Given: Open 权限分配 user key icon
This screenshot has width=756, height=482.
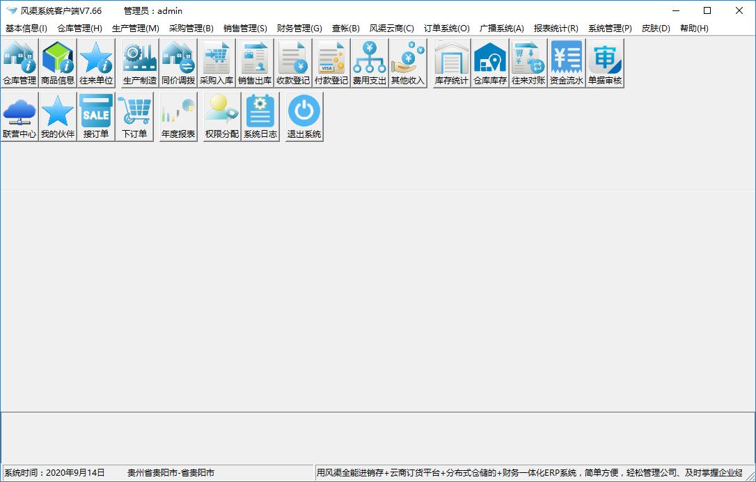Looking at the screenshot, I should point(222,117).
